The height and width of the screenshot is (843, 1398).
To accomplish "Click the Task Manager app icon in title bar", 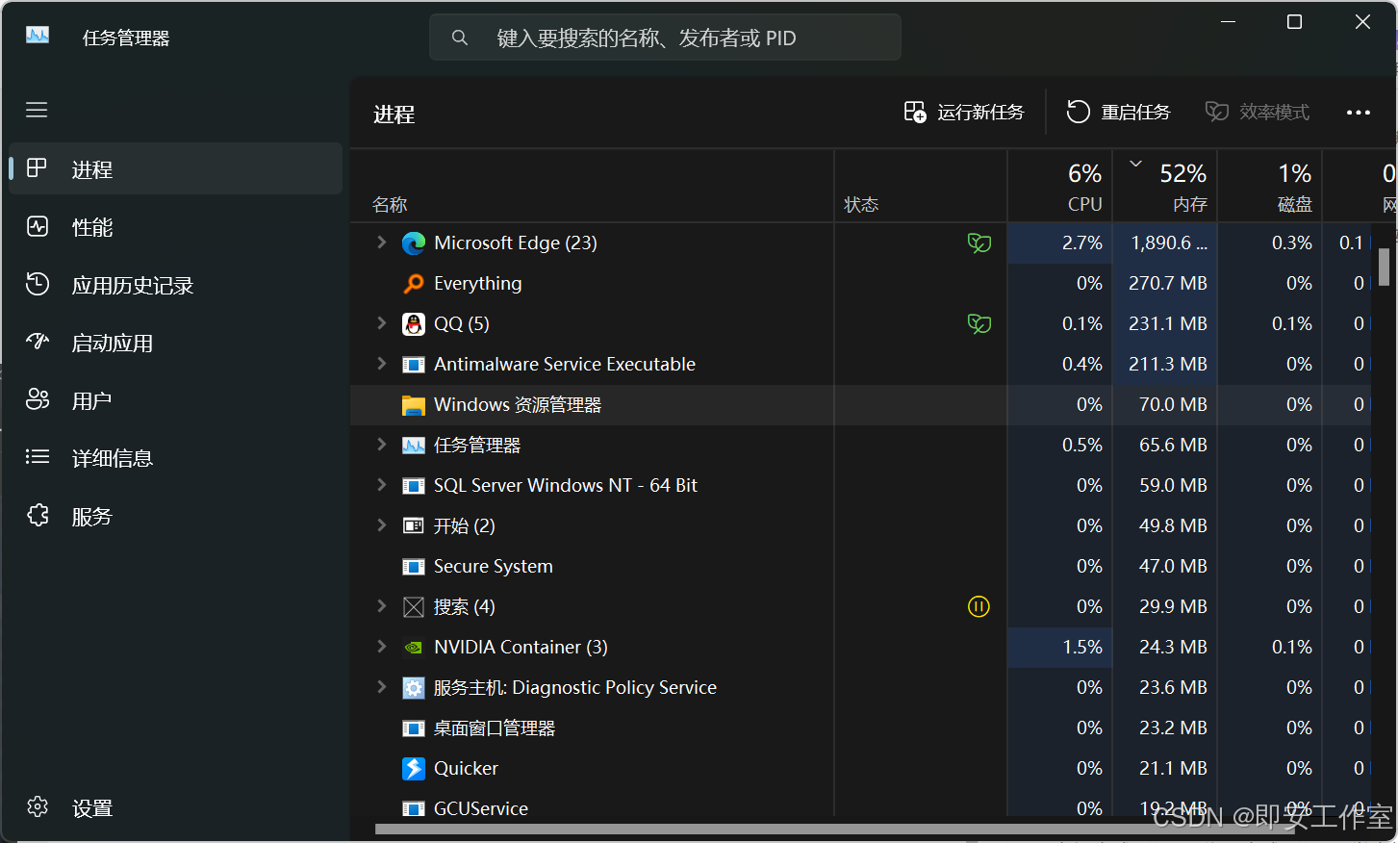I will tap(38, 36).
